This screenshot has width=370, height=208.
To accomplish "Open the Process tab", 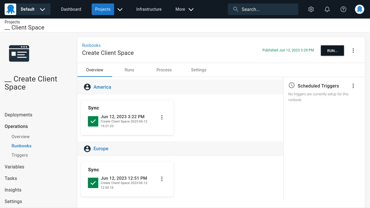I will tap(164, 70).
